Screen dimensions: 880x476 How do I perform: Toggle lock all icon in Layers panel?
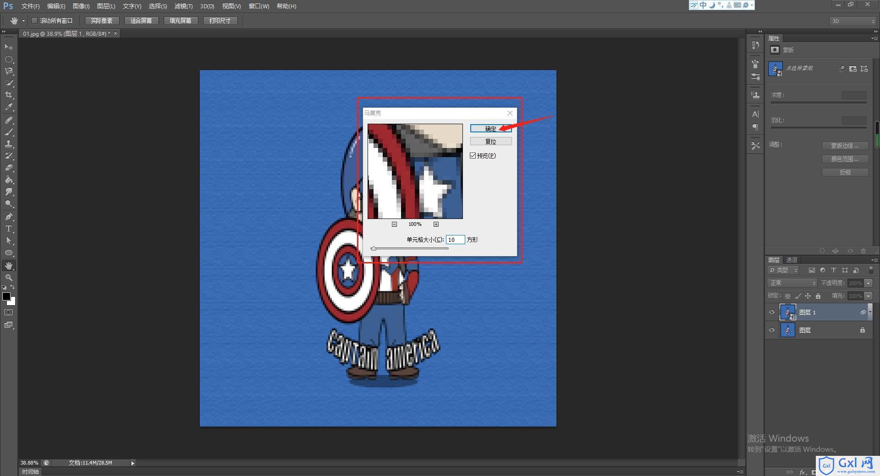tap(818, 296)
